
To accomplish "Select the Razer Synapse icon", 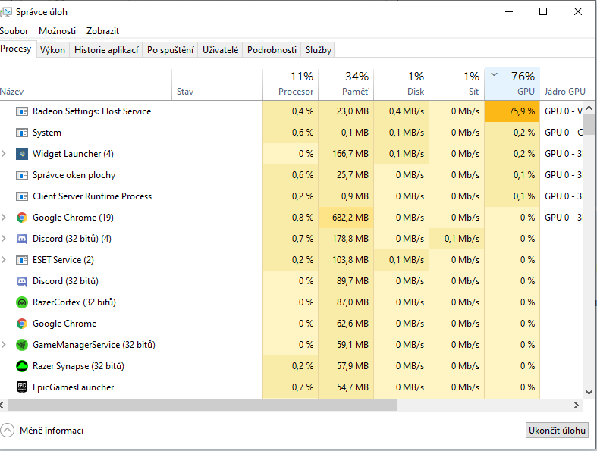I will tap(21, 366).
